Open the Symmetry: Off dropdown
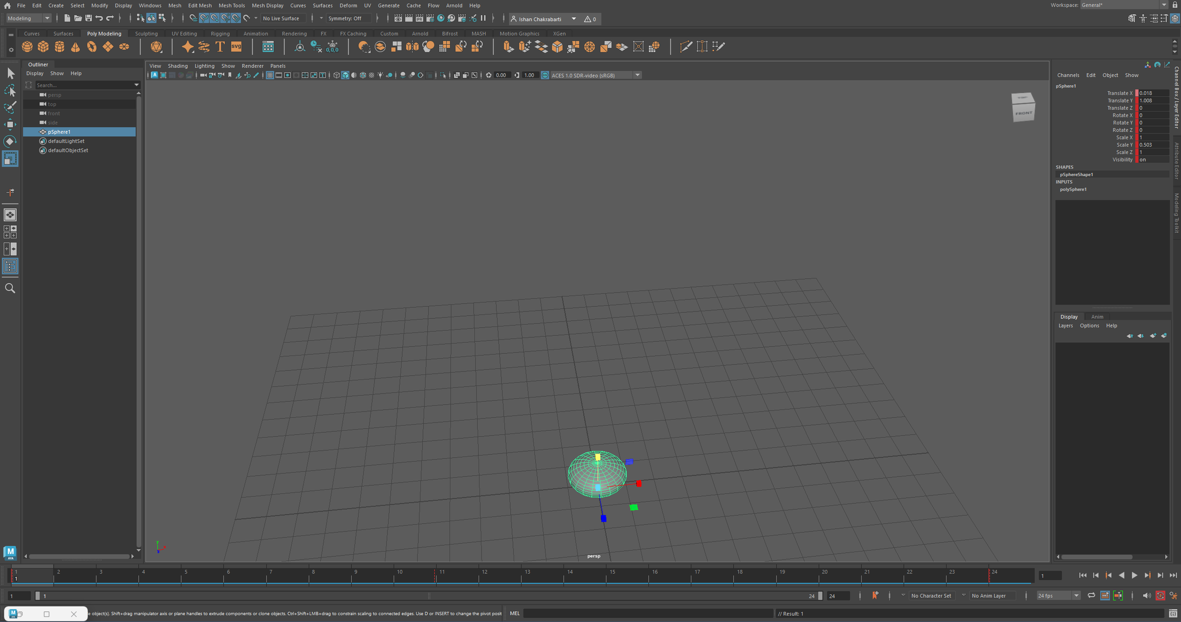 coord(349,19)
